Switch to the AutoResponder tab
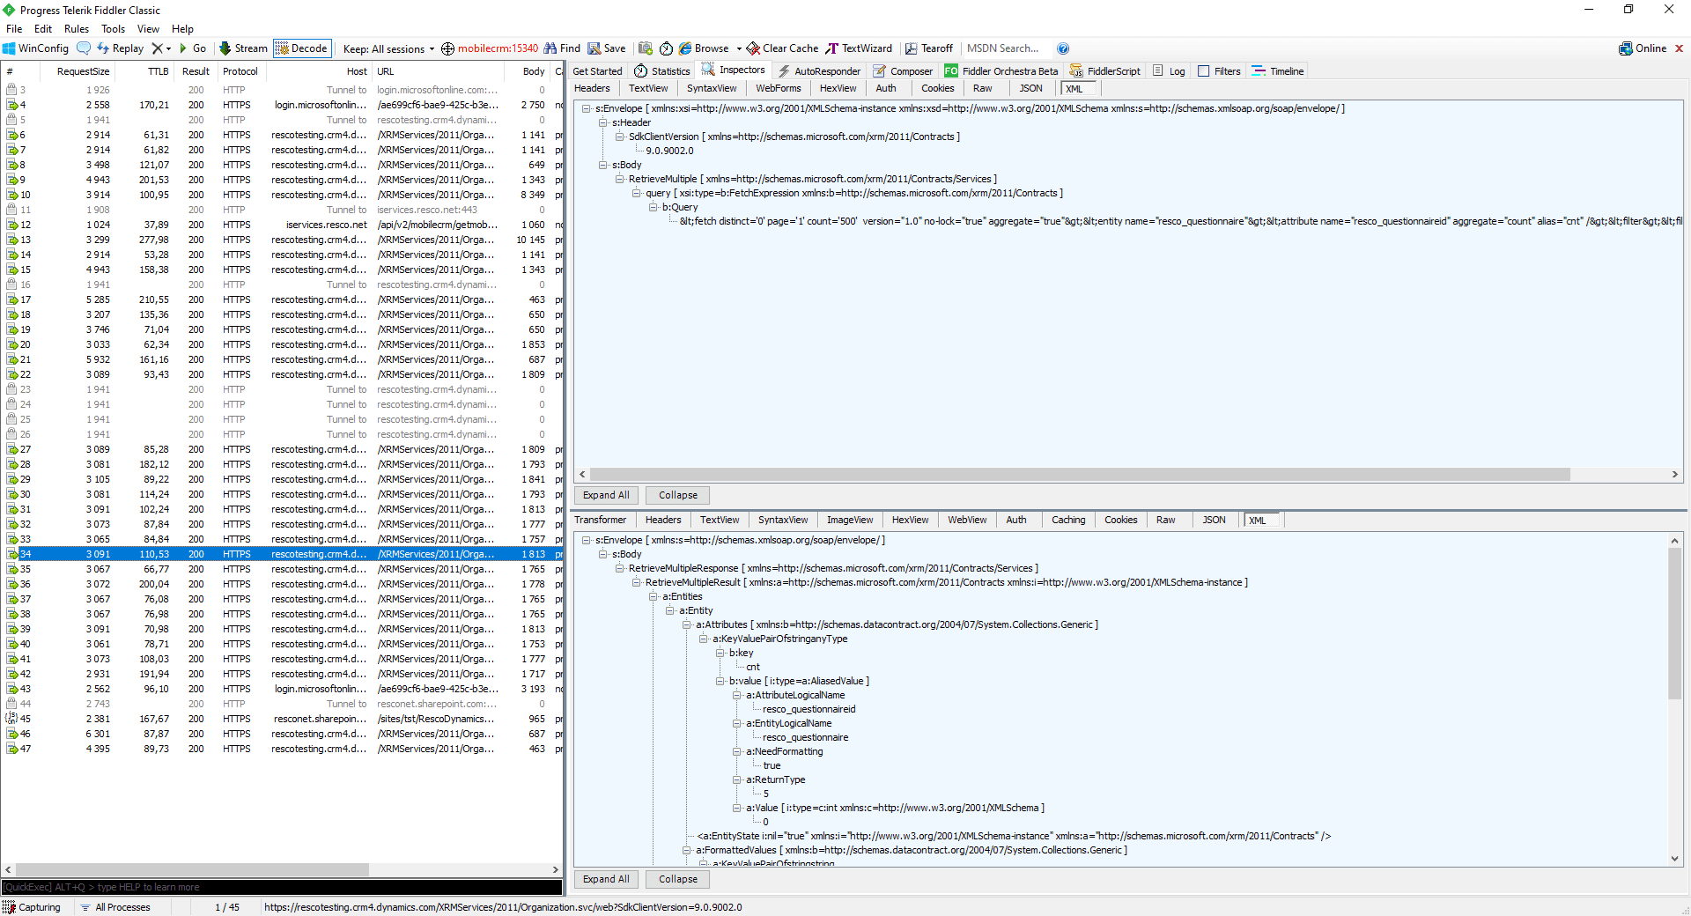 click(819, 71)
